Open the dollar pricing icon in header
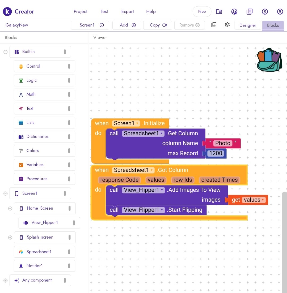 tap(265, 12)
